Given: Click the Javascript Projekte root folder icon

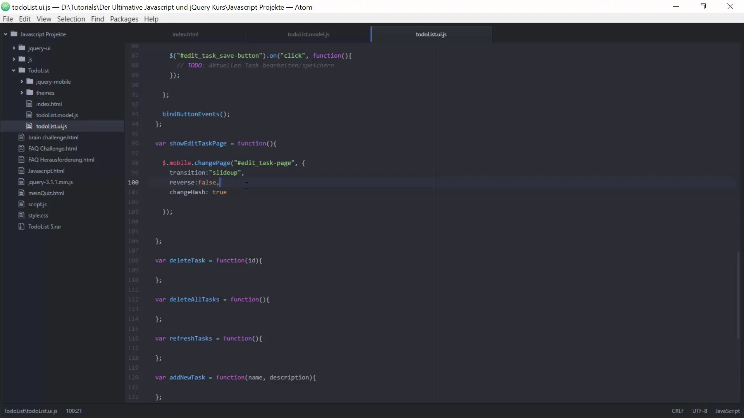Looking at the screenshot, I should [14, 34].
